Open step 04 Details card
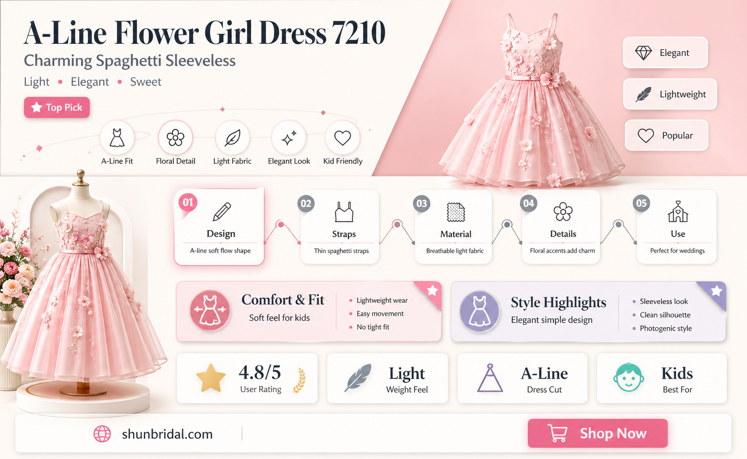The width and height of the screenshot is (747, 459). pyautogui.click(x=561, y=227)
